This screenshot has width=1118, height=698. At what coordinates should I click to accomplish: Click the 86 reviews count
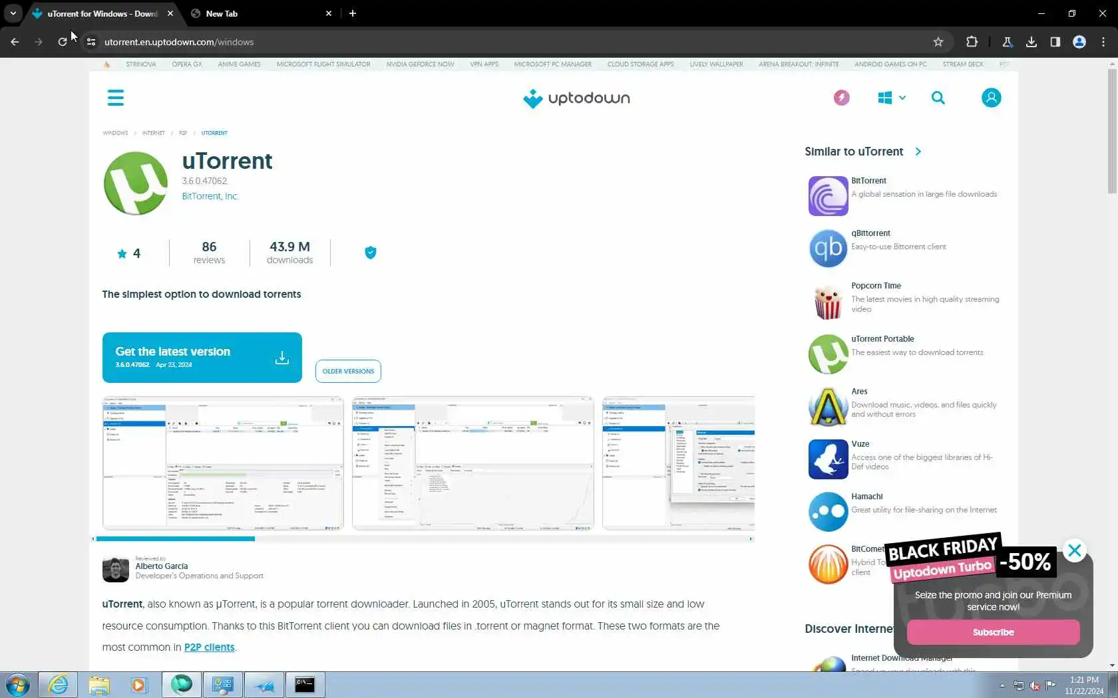(x=209, y=253)
